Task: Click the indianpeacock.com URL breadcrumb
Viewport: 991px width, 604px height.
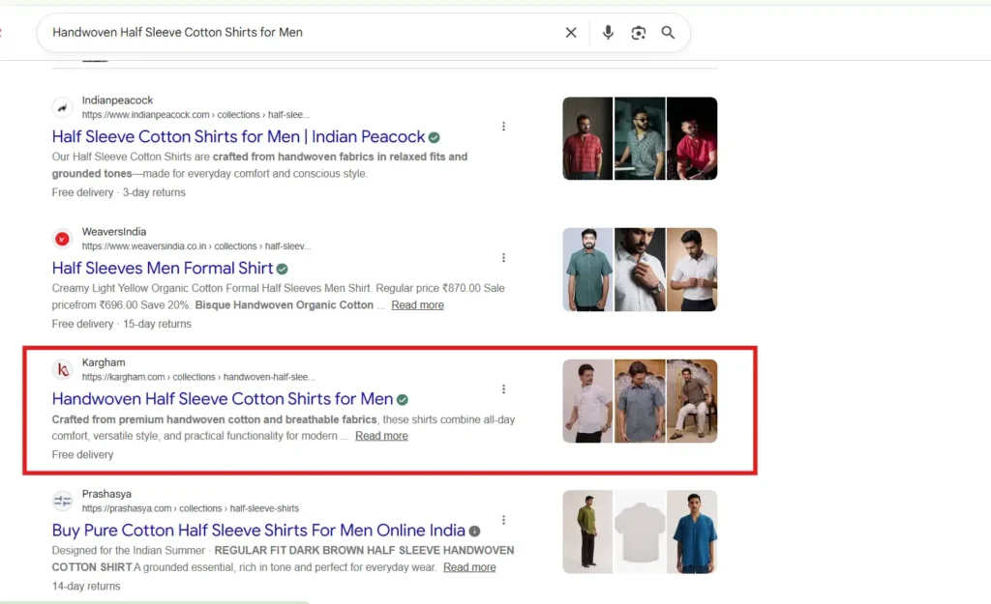Action: 195,115
